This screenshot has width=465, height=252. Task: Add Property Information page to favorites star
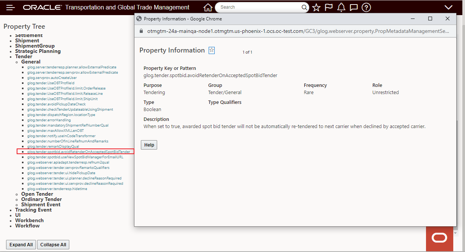coord(212,50)
